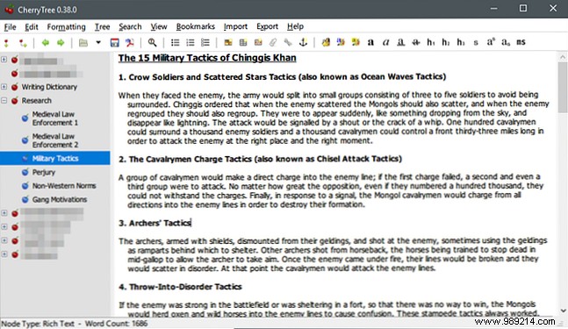Toggle bold formatting
This screenshot has width=568, height=329.
370,42
